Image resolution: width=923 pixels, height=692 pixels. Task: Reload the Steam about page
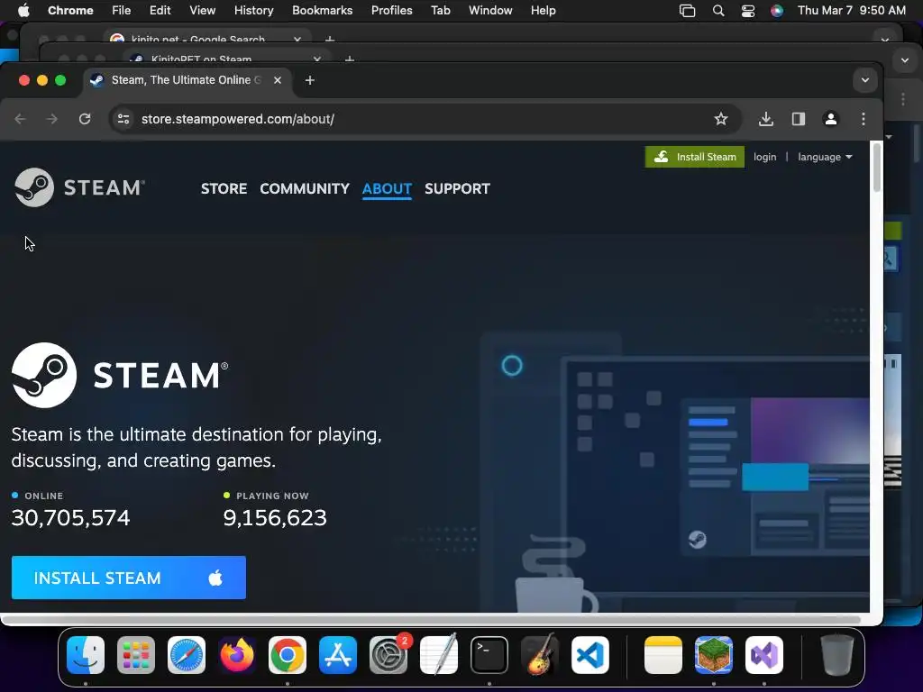pyautogui.click(x=85, y=119)
